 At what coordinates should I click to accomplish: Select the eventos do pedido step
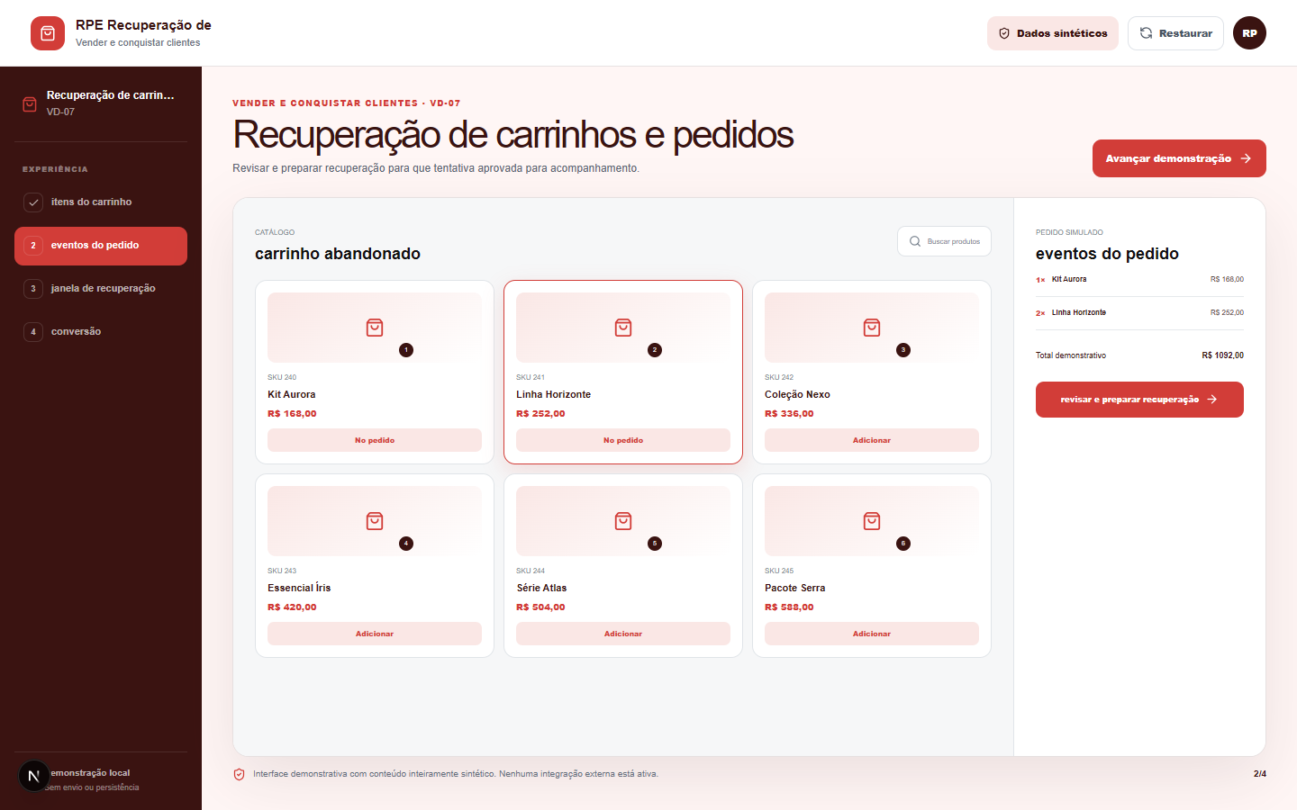101,246
